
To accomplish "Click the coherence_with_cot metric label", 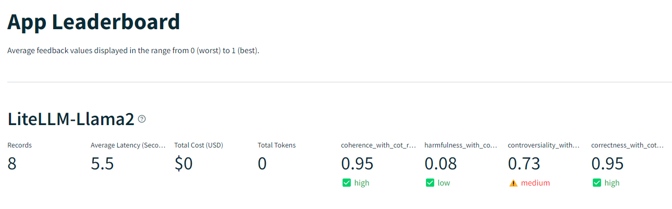I will 378,145.
